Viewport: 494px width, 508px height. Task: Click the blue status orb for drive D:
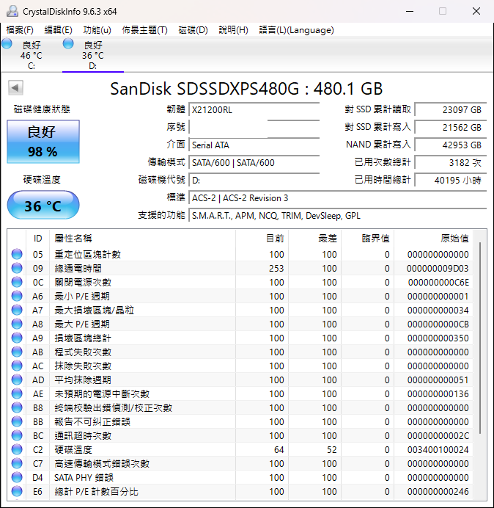pos(68,43)
